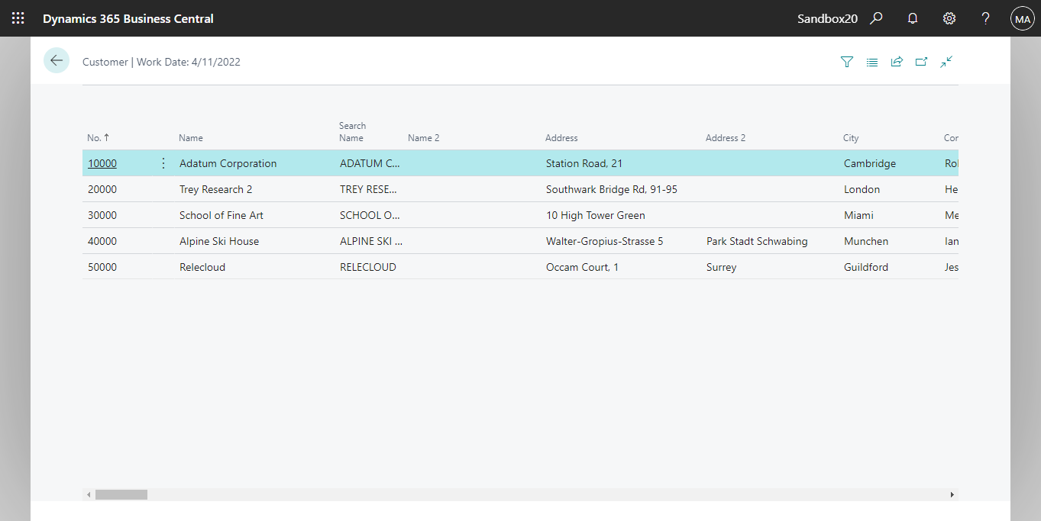The width and height of the screenshot is (1041, 521).
Task: Click the list options icon
Action: click(x=871, y=62)
